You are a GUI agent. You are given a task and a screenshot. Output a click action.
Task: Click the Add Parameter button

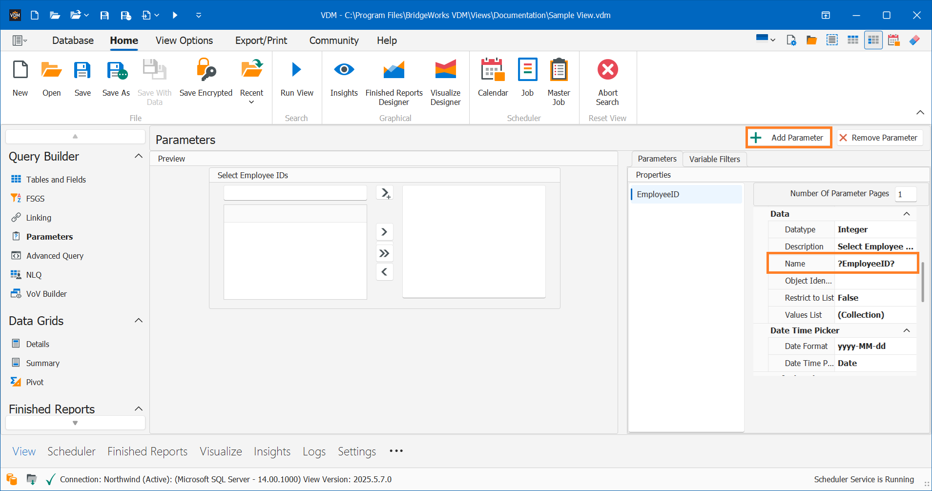click(x=788, y=137)
